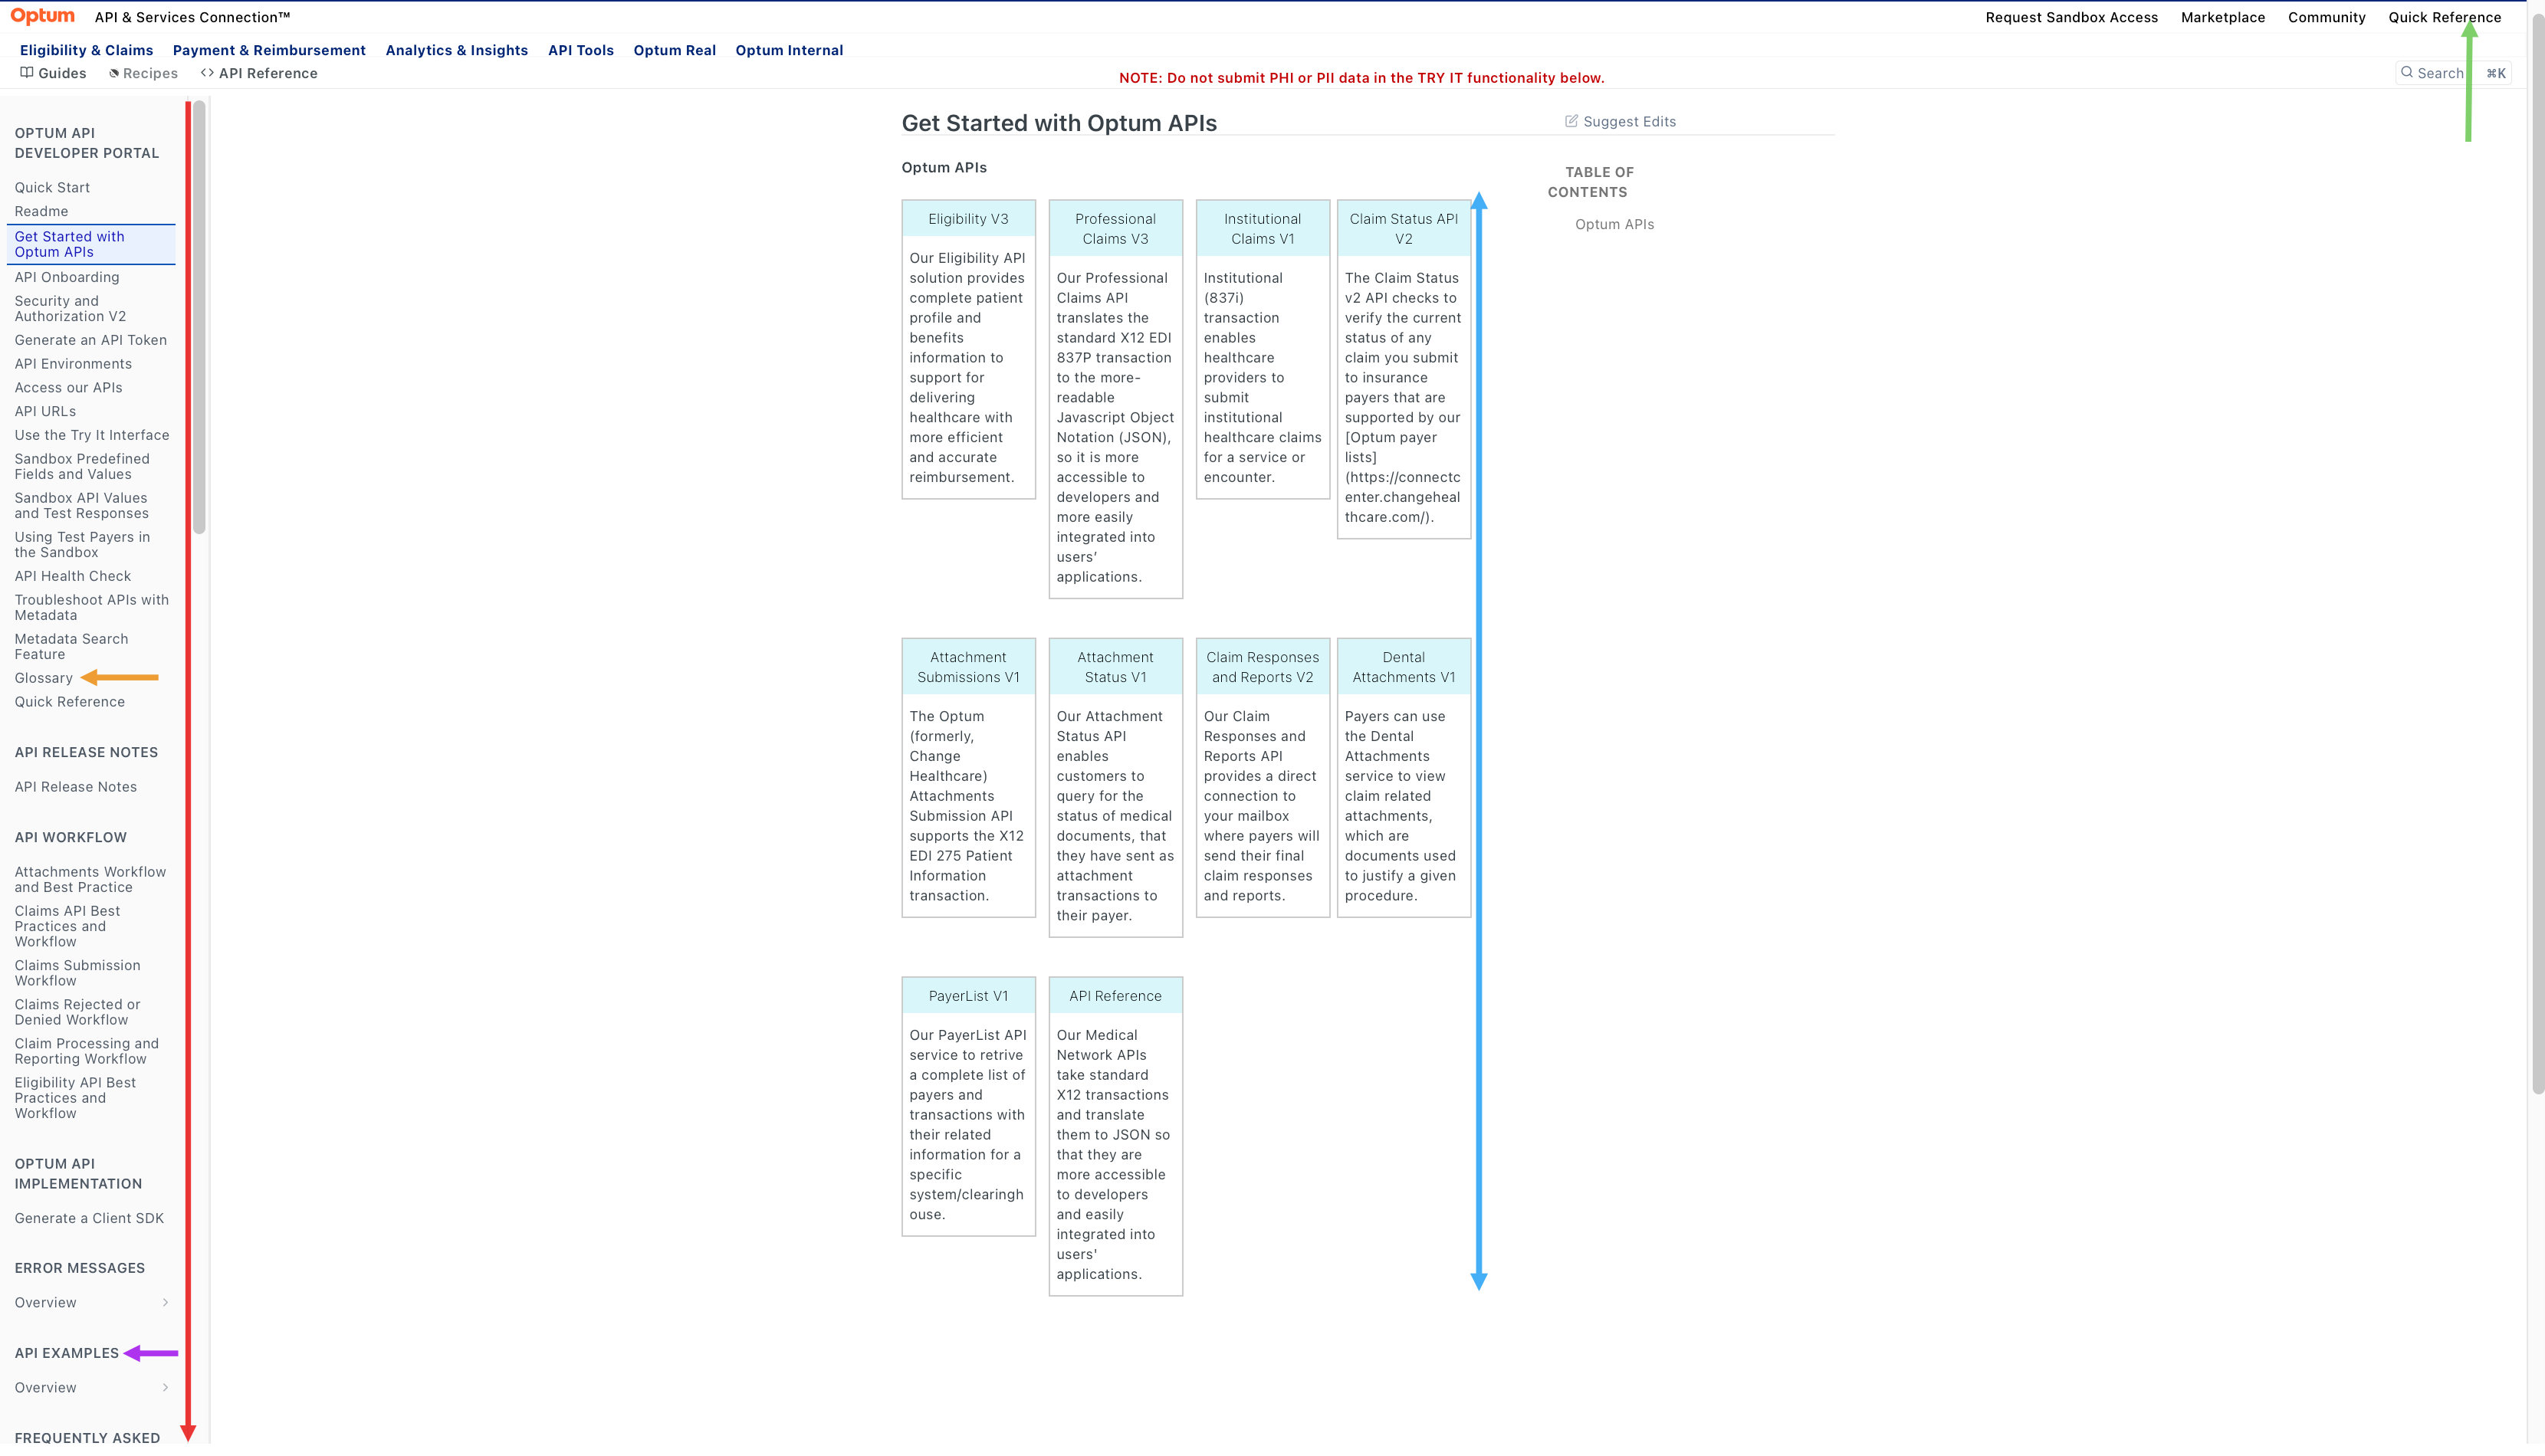Screen dimensions: 2545x1456
Task: Open API Release Notes sidebar link
Action: coord(76,787)
